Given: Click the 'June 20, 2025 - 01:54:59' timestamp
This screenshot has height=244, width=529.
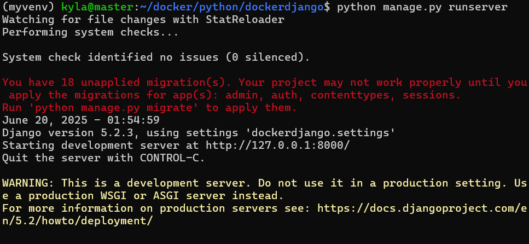Looking at the screenshot, I should point(80,120).
